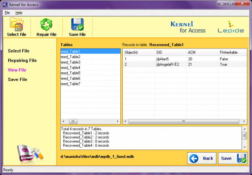Go to Repairing File step in sidebar

tap(22, 60)
